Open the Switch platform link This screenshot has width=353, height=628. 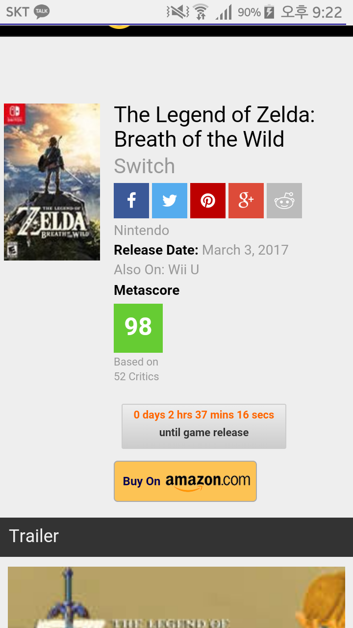tap(145, 166)
